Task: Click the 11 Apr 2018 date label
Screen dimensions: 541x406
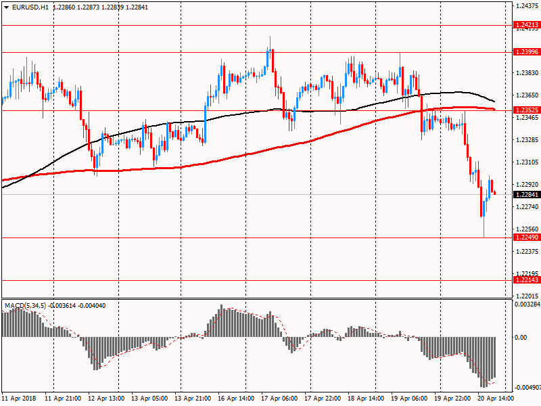Action: click(x=19, y=399)
